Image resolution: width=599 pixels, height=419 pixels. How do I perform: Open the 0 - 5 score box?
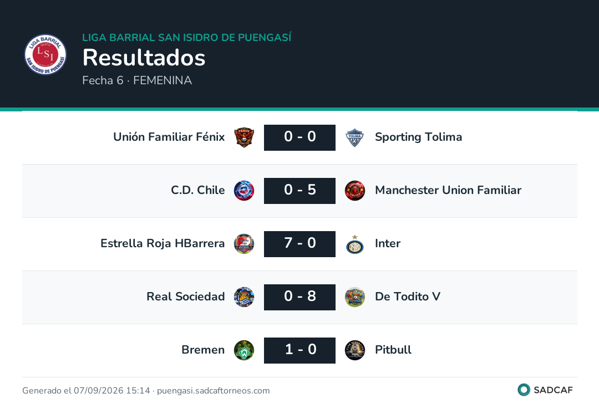(300, 191)
